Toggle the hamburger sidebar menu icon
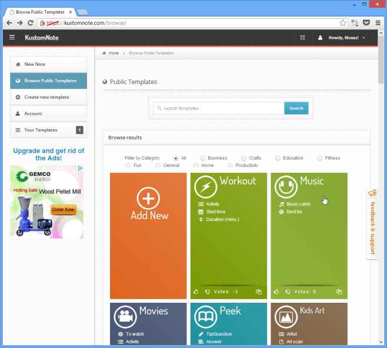 tap(12, 38)
